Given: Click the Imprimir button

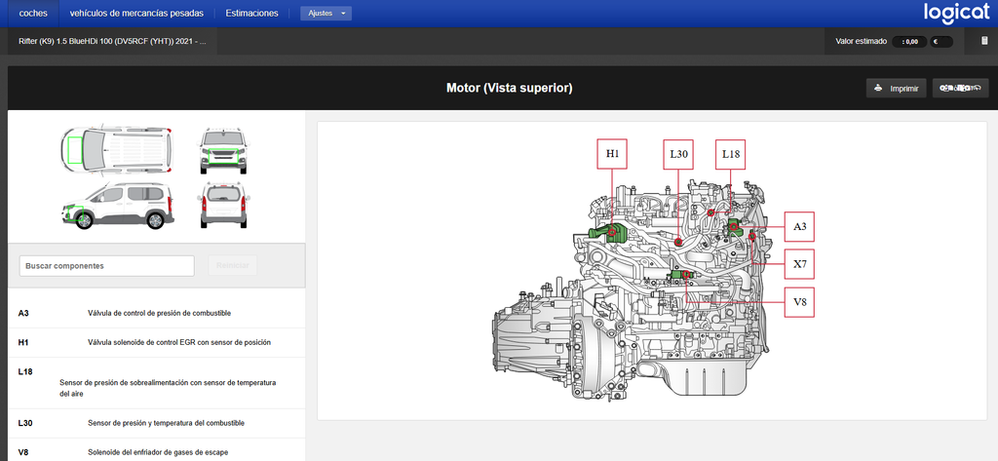Looking at the screenshot, I should click(897, 89).
